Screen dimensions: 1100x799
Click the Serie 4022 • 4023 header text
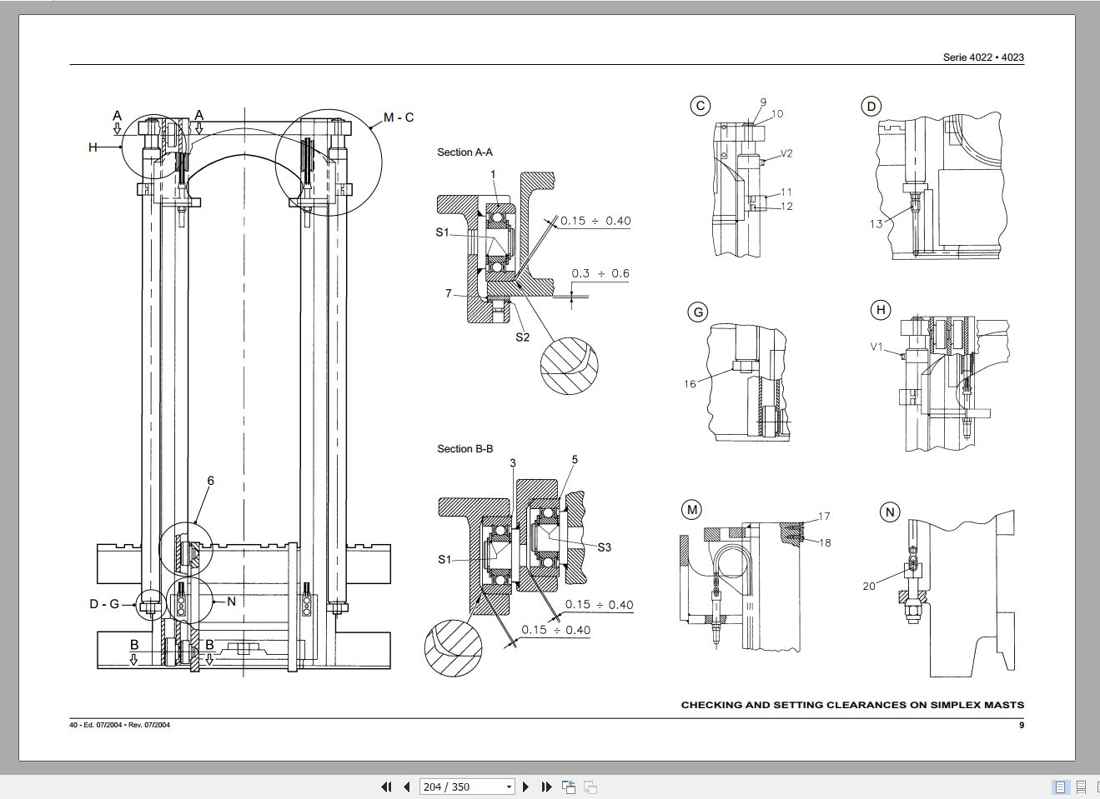(x=982, y=57)
